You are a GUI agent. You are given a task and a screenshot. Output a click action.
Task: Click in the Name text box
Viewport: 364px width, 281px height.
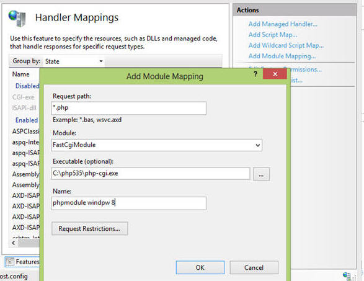(x=128, y=203)
